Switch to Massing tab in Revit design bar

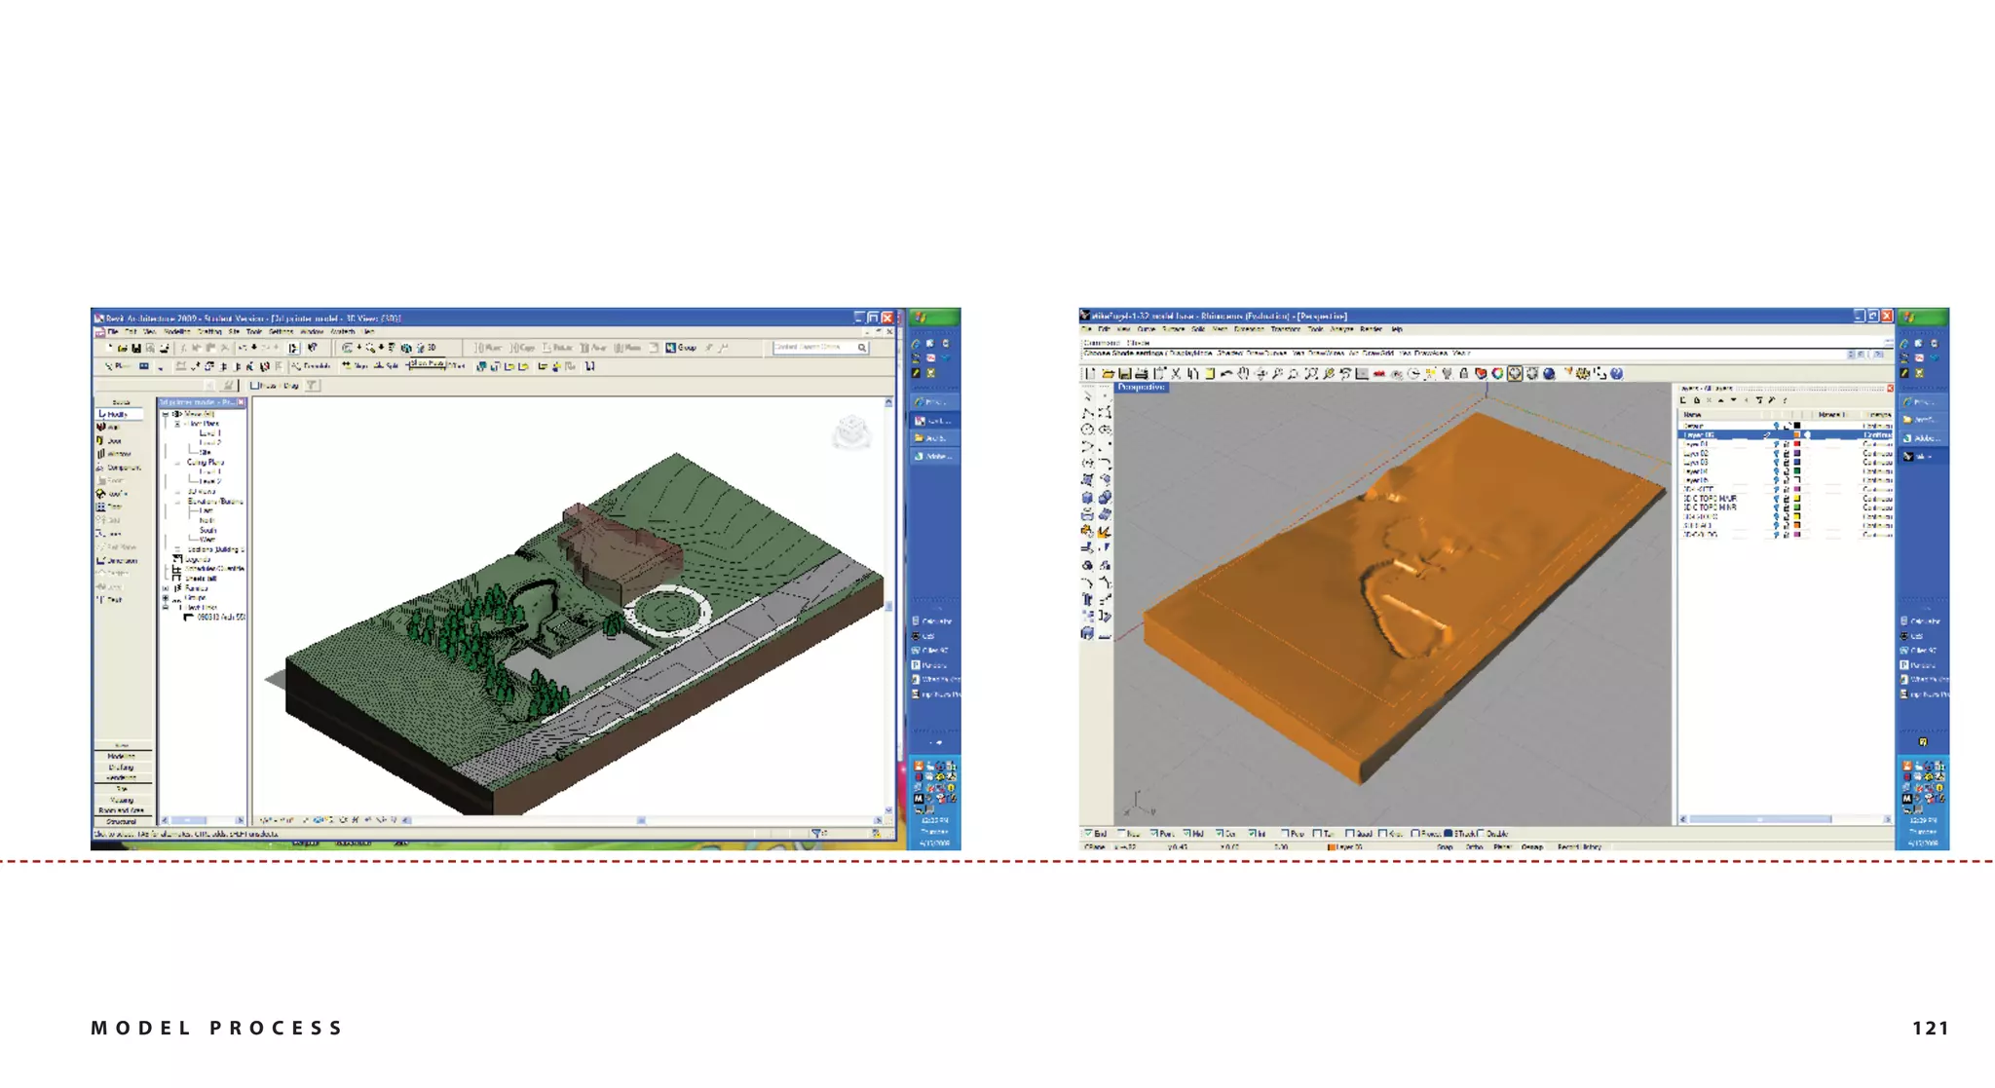tap(123, 800)
